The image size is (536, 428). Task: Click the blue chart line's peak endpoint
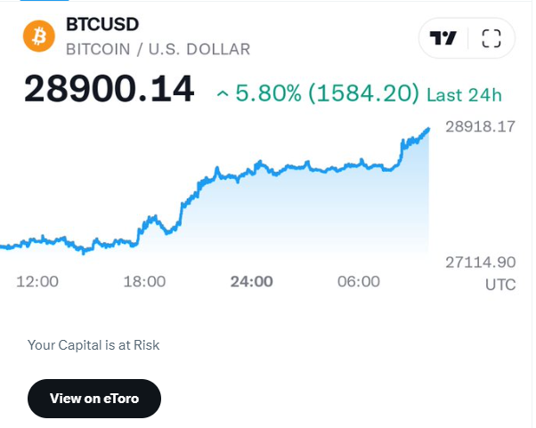click(428, 129)
